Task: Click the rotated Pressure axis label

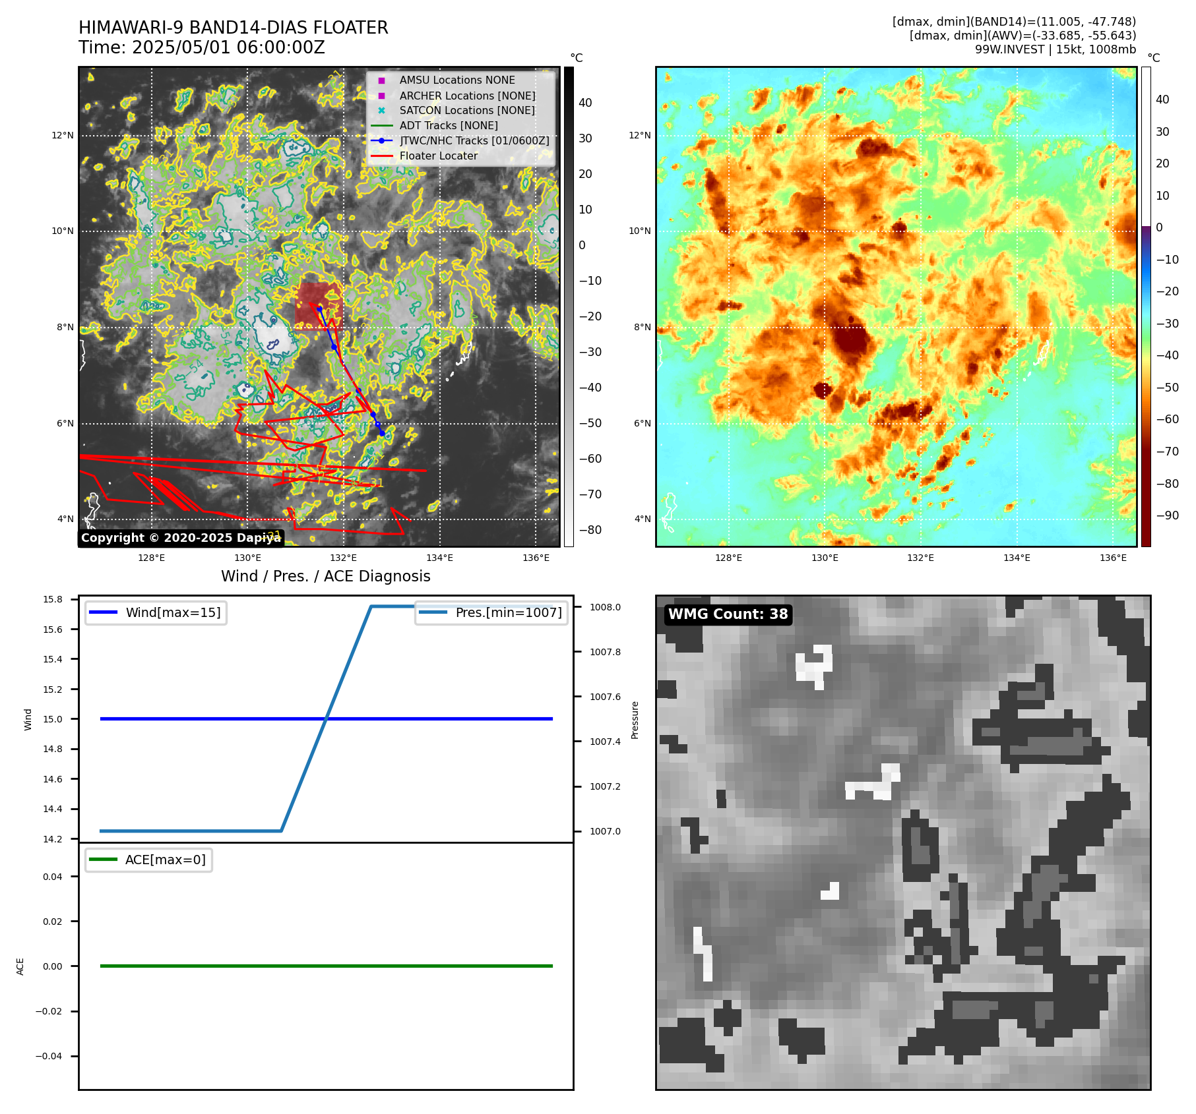Action: click(x=635, y=720)
